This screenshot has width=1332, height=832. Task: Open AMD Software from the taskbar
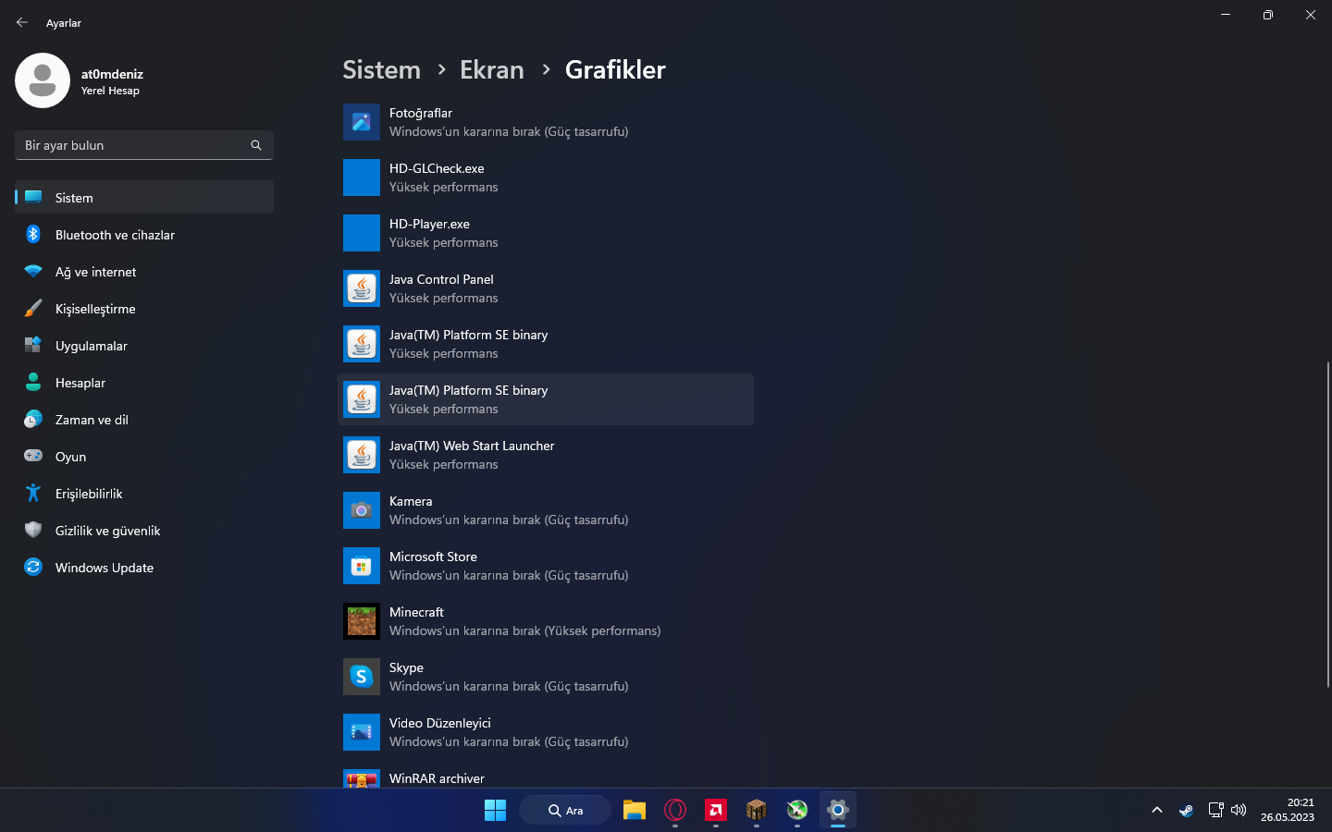(x=716, y=810)
